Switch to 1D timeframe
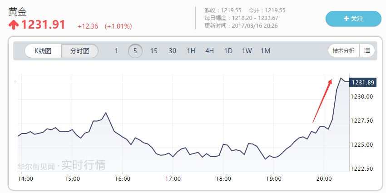This screenshot has height=193, width=386. point(228,51)
